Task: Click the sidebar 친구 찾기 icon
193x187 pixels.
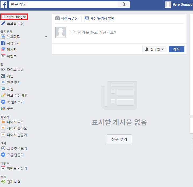Action: click(3, 82)
